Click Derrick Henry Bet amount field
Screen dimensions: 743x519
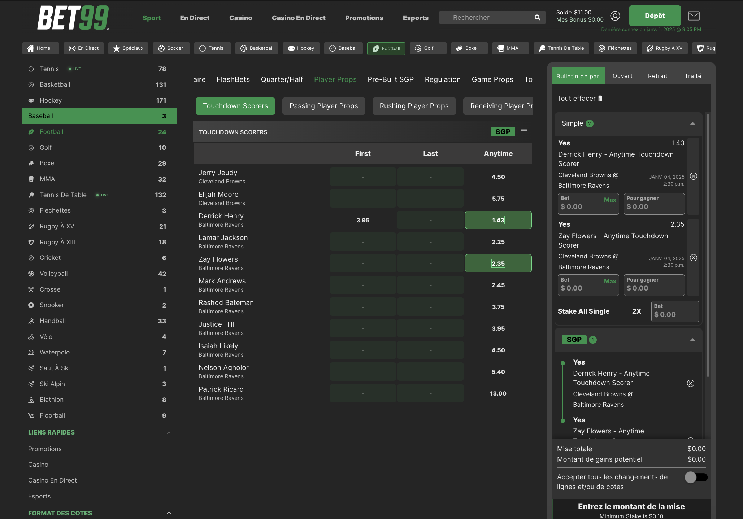(x=588, y=204)
